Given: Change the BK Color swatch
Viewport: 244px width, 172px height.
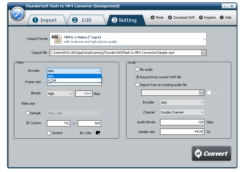Looking at the screenshot, I should point(97,133).
